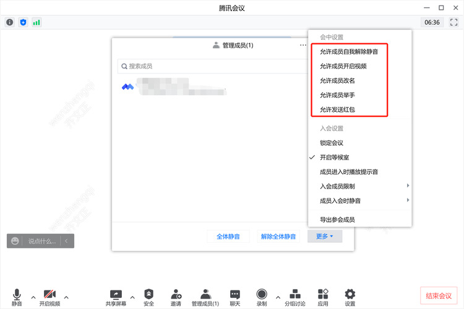This screenshot has height=309, width=464.
Task: Collapse the chat bar with its arrow
Action: pyautogui.click(x=66, y=241)
